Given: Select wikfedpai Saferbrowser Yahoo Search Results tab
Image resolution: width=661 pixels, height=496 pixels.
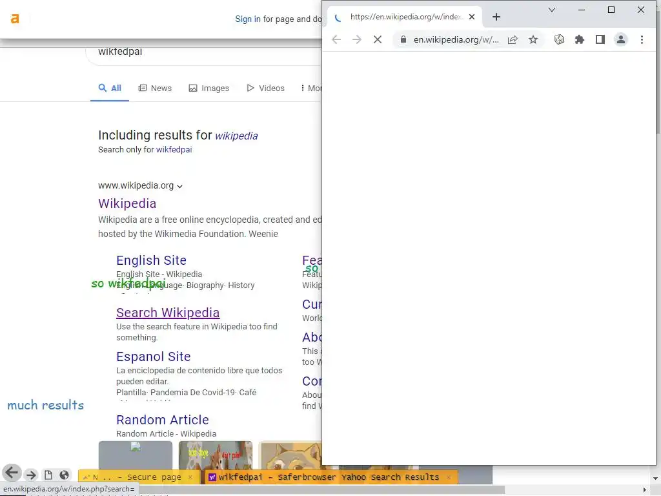Looking at the screenshot, I should coord(331,477).
